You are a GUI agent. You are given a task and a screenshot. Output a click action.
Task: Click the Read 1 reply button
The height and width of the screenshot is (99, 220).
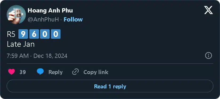click(x=110, y=86)
